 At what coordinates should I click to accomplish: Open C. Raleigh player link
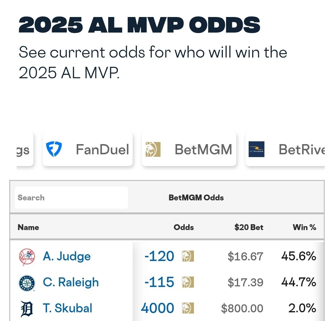pyautogui.click(x=71, y=282)
